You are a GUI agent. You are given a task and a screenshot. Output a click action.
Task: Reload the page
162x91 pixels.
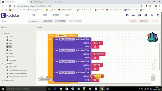[10, 6]
